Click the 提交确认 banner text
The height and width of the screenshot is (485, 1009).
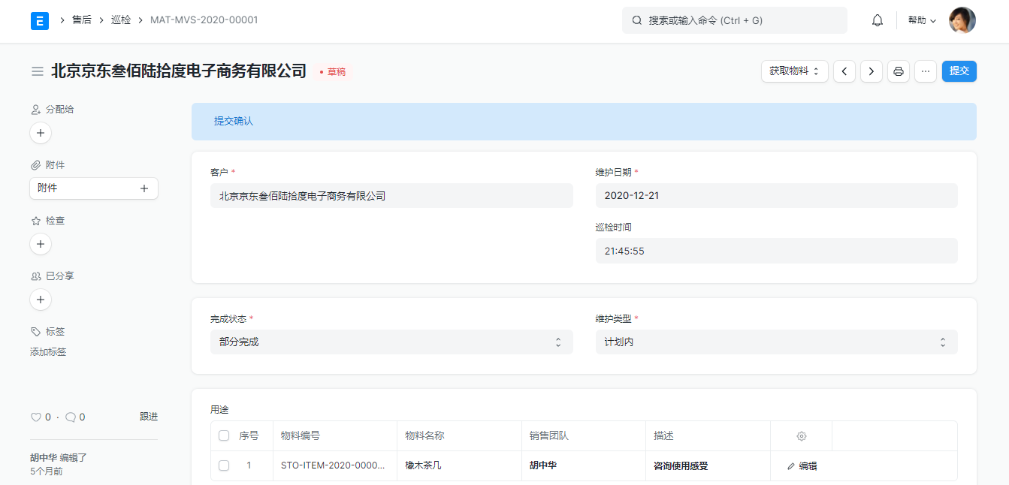[x=234, y=121]
